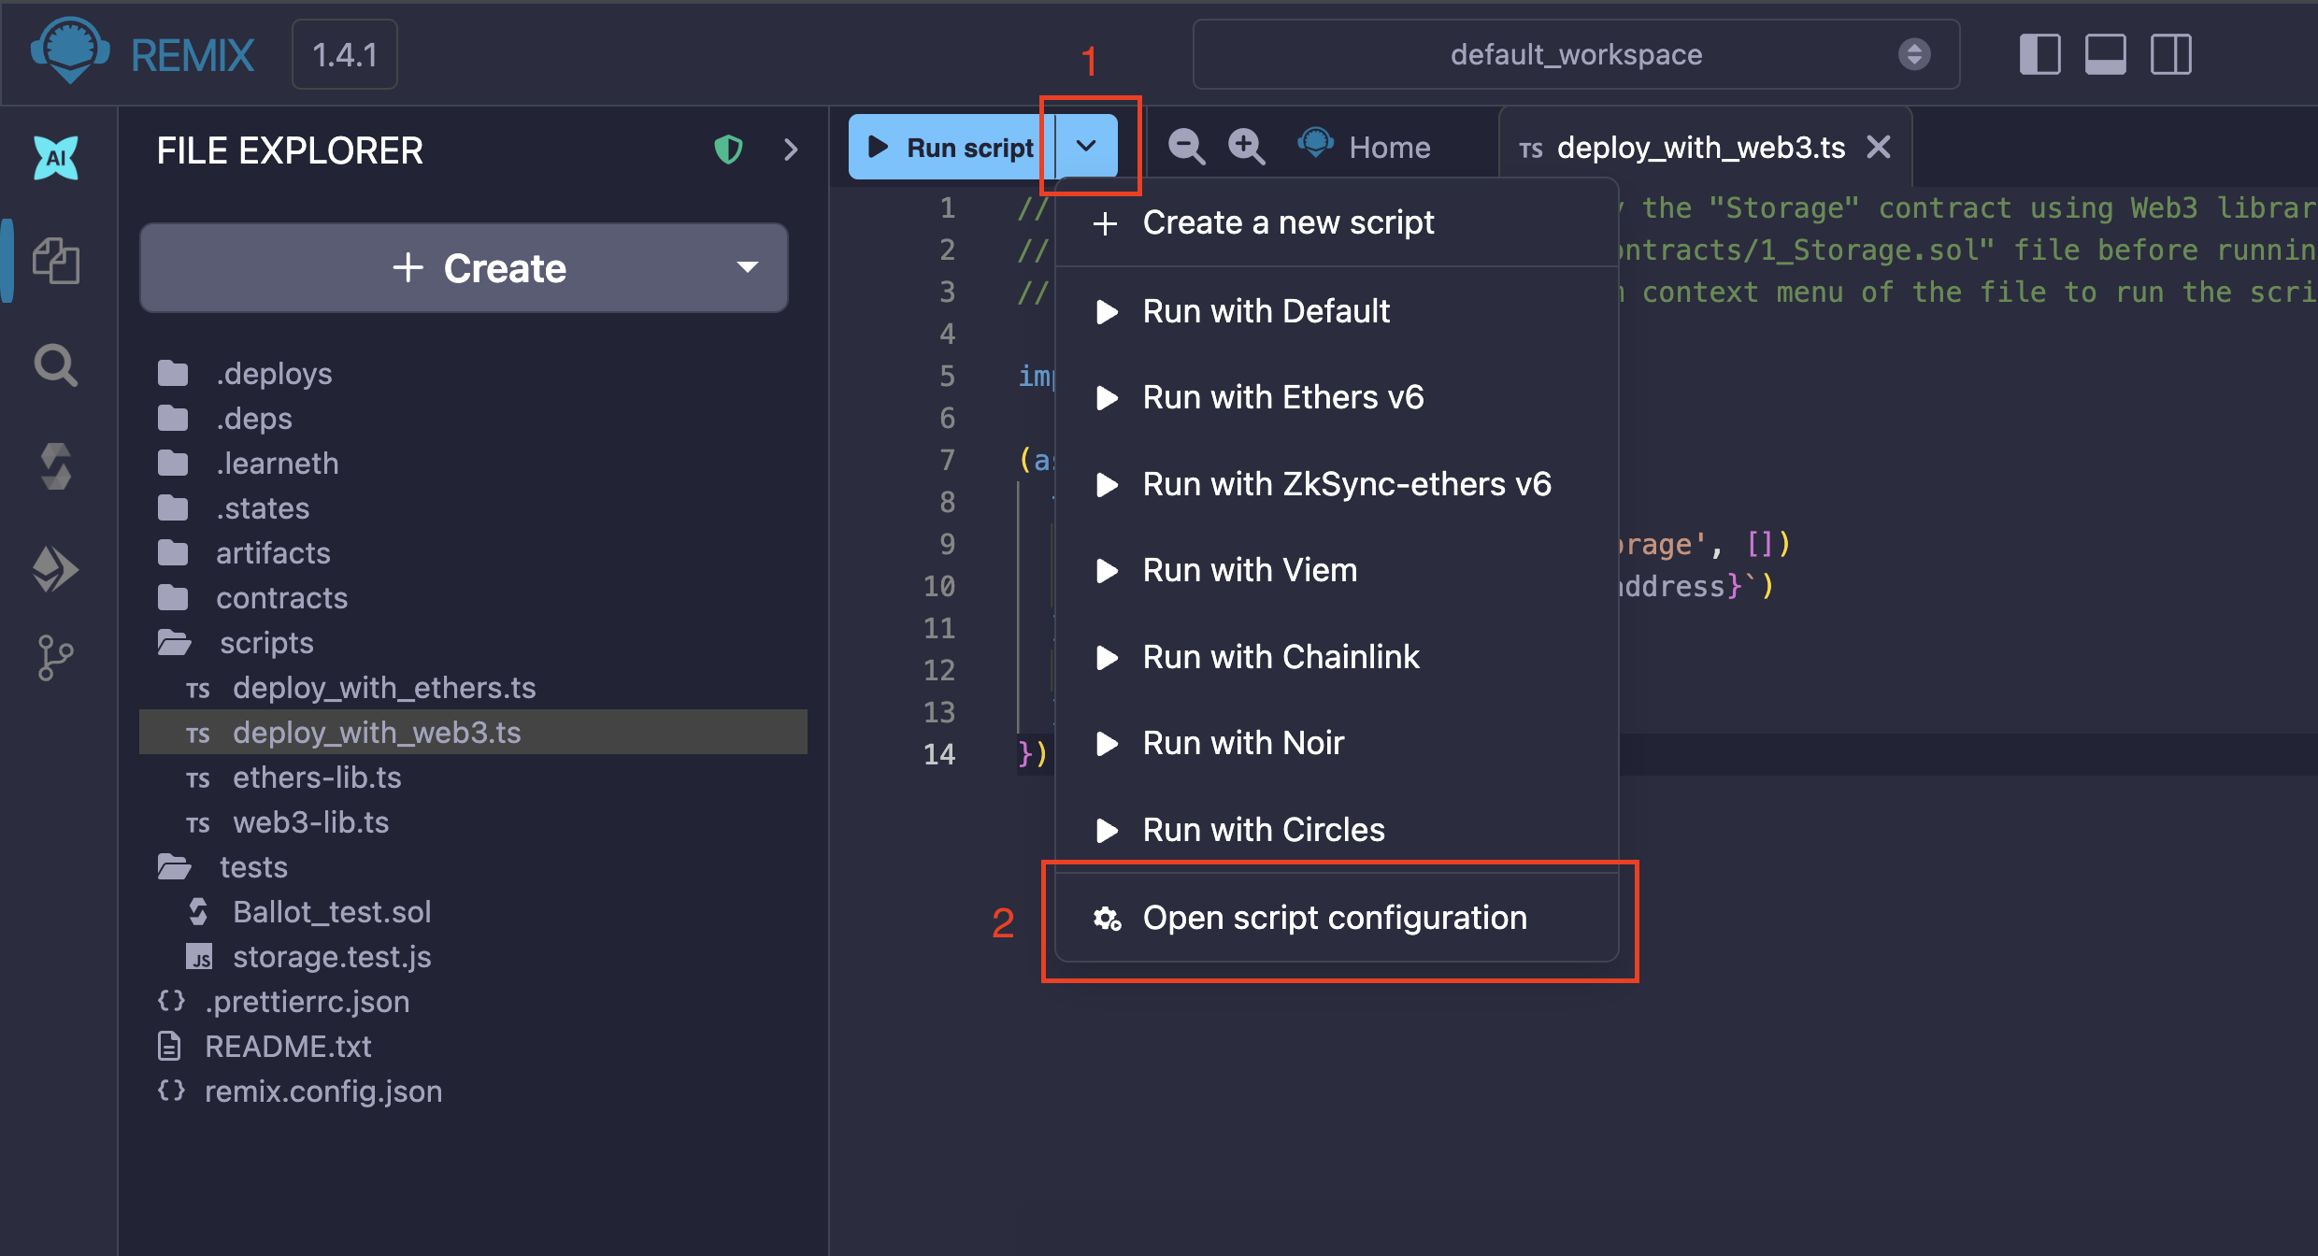Open the Create button dropdown caret

click(747, 267)
